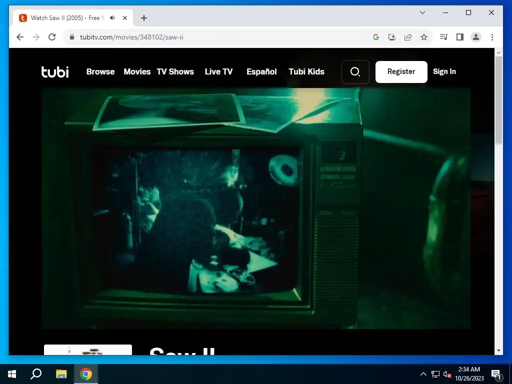Mute tab audio speaker icon
This screenshot has height=384, width=512.
[112, 18]
